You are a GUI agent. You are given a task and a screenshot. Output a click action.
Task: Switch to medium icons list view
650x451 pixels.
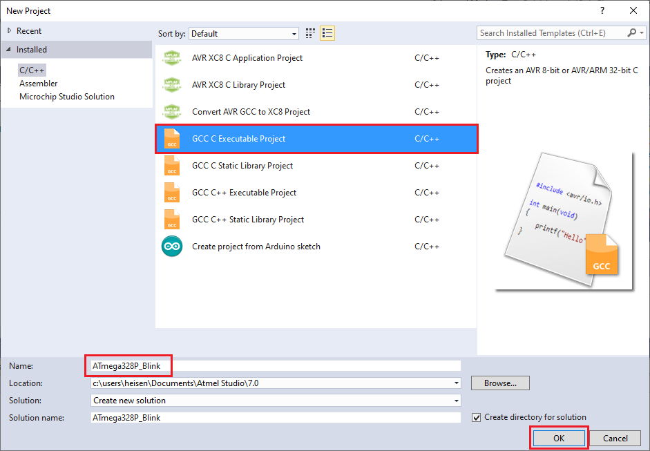327,34
